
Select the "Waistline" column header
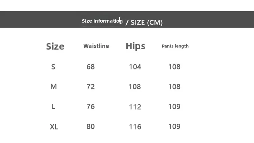(x=96, y=46)
